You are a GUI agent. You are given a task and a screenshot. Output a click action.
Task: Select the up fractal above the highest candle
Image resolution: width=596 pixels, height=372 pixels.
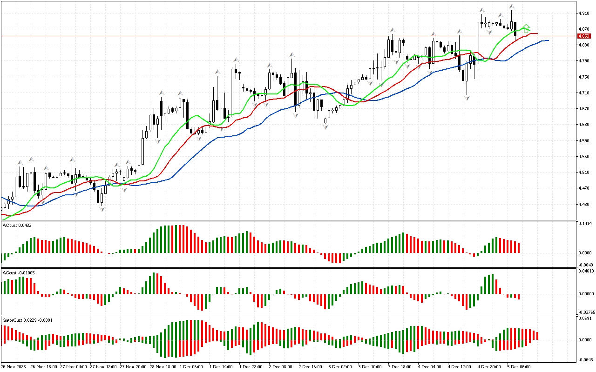click(511, 7)
